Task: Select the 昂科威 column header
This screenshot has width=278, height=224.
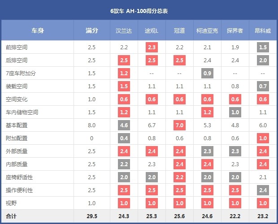Action: point(262,31)
